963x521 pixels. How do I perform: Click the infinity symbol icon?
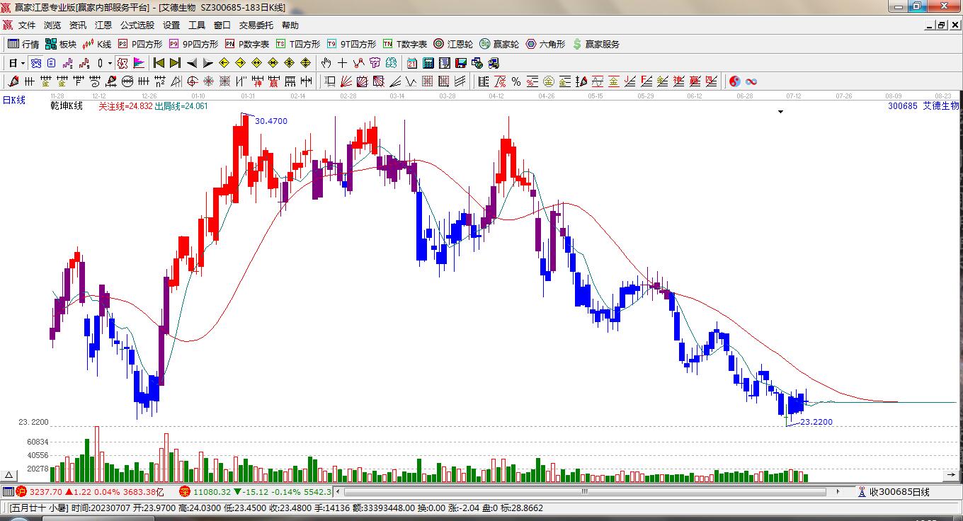(751, 81)
